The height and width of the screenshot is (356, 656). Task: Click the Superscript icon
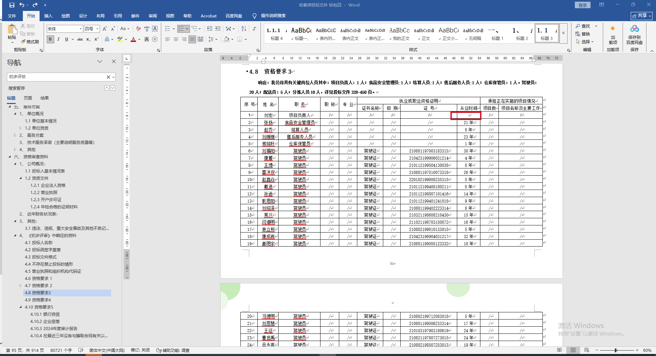click(96, 40)
